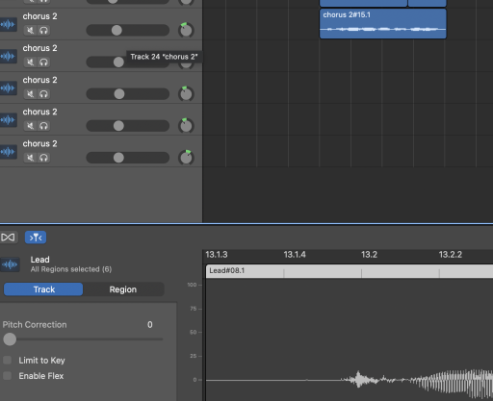
Task: Click the volume slider of the last chorus 2 track
Action: (128, 158)
